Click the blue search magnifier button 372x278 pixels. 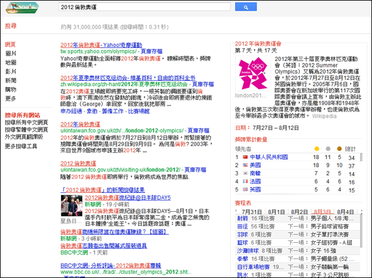[x=246, y=7]
